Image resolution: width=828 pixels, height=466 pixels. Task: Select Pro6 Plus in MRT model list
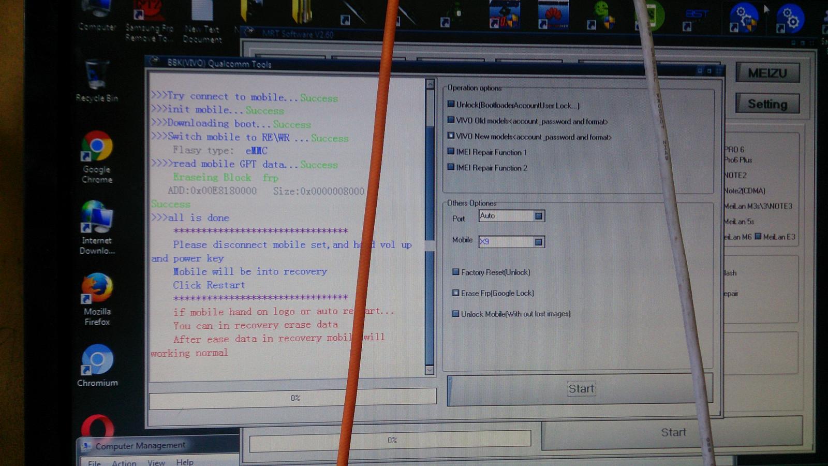738,160
